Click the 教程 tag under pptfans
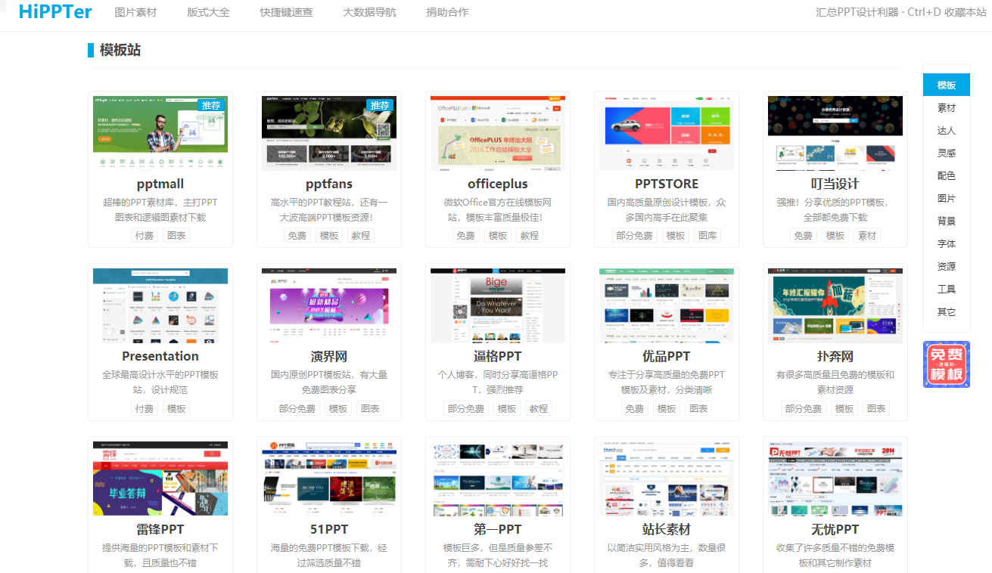This screenshot has height=573, width=992. [361, 236]
